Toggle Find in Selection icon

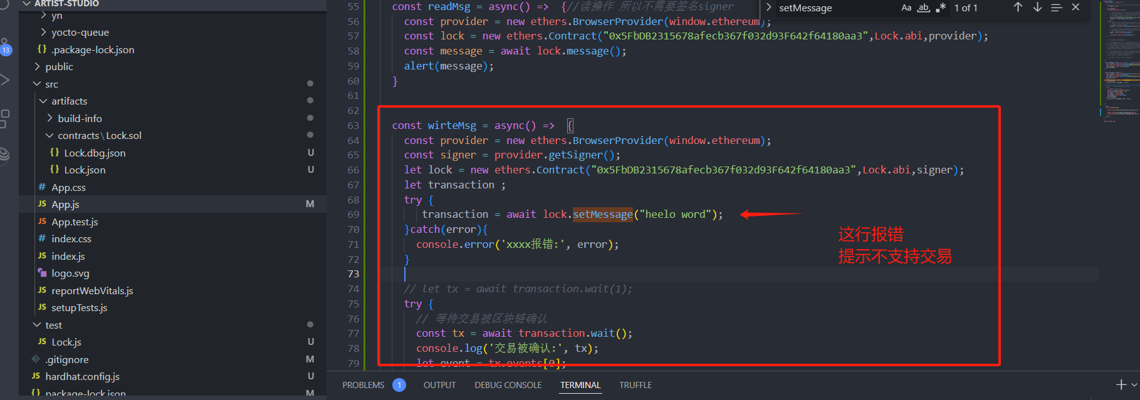click(x=1057, y=8)
